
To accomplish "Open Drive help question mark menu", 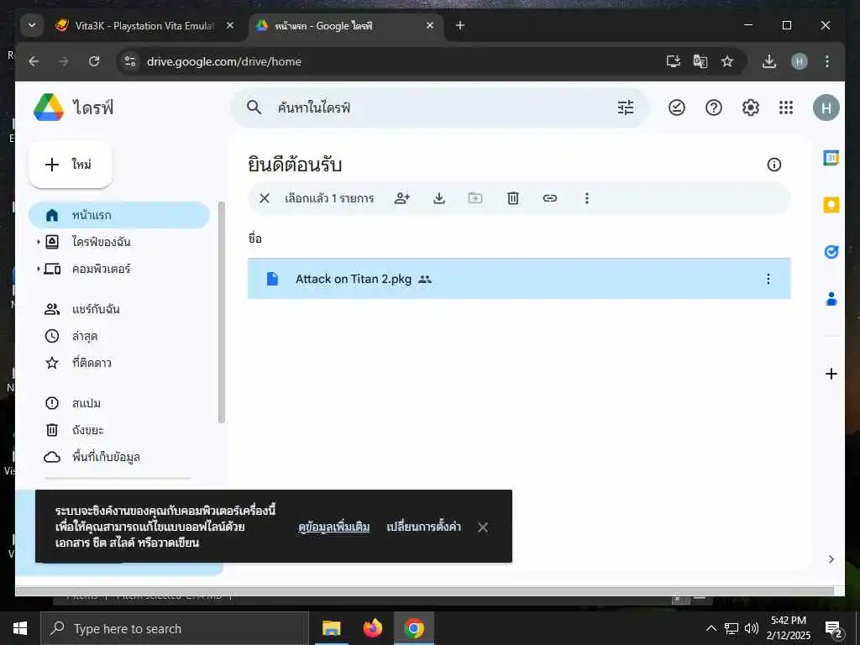I will 714,107.
